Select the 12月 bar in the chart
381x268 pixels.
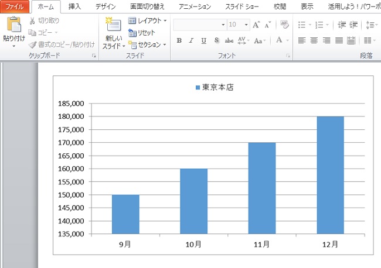tap(330, 175)
